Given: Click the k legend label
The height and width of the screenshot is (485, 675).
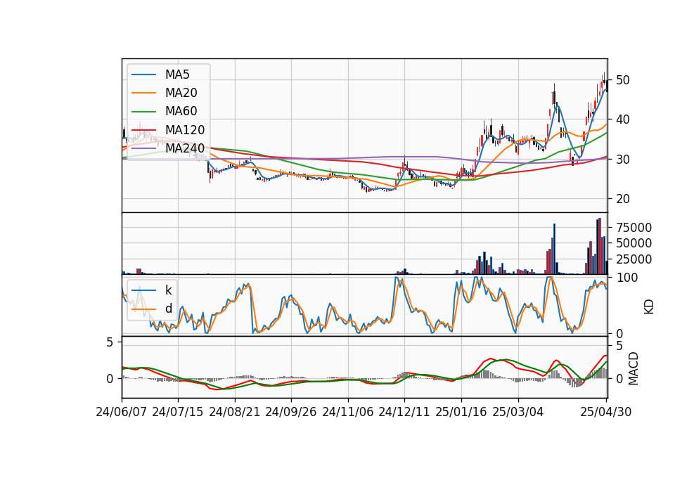Looking at the screenshot, I should click(168, 290).
